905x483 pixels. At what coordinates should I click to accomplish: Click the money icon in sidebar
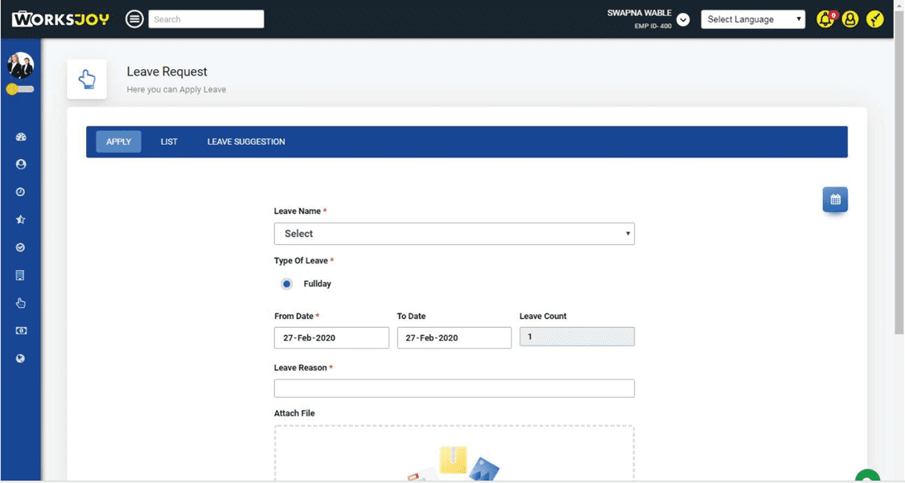pyautogui.click(x=21, y=330)
